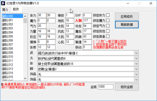This screenshot has width=157, height=101.
Task: Click the 移动 field showing 5
Action: pyautogui.click(x=87, y=47)
